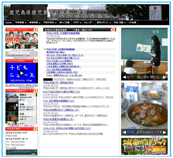Switch to the 城南ちゃんねる tab

pos(73,79)
